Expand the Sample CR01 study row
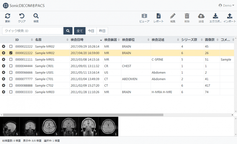This screenshot has height=144, width=237. click(3, 66)
